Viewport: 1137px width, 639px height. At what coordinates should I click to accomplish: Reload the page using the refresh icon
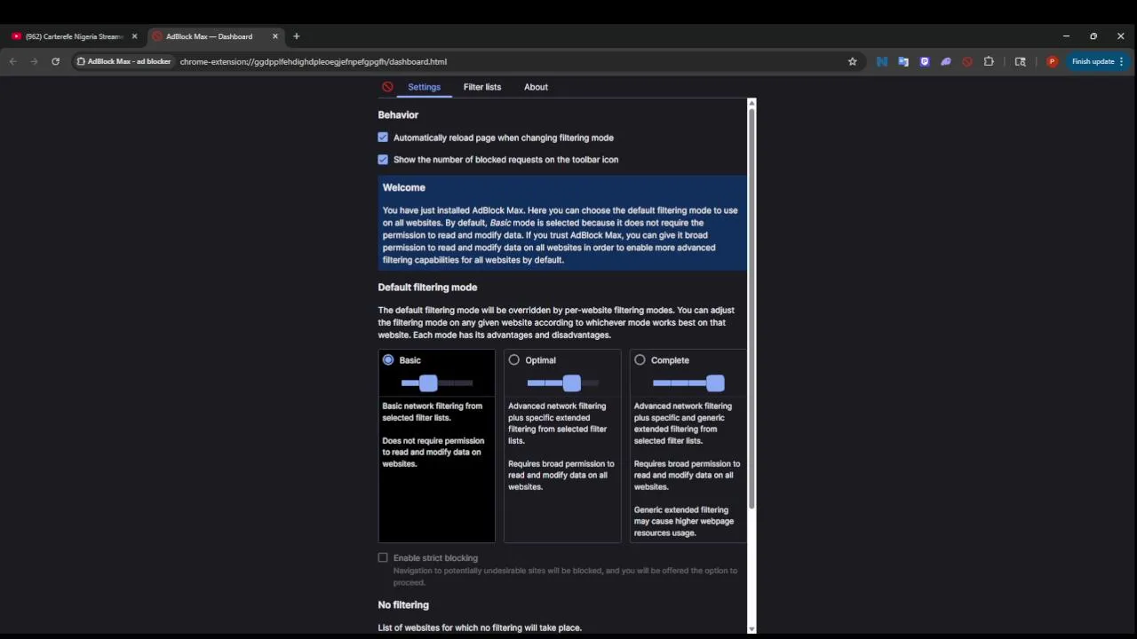tap(55, 61)
